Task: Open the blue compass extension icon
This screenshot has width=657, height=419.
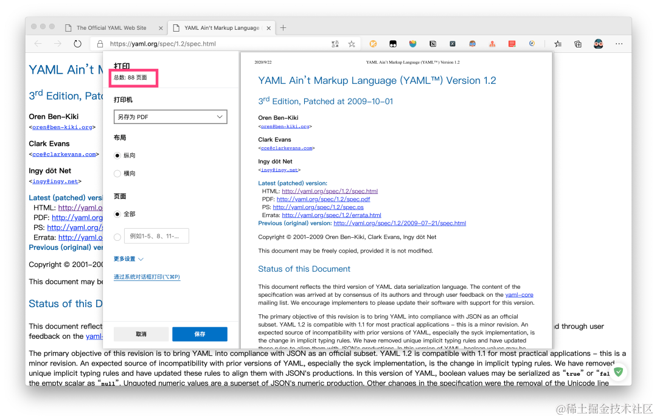Action: coord(532,44)
